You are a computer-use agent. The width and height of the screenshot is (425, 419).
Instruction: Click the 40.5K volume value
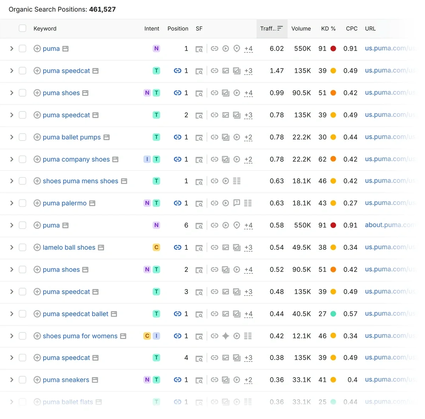(x=301, y=314)
